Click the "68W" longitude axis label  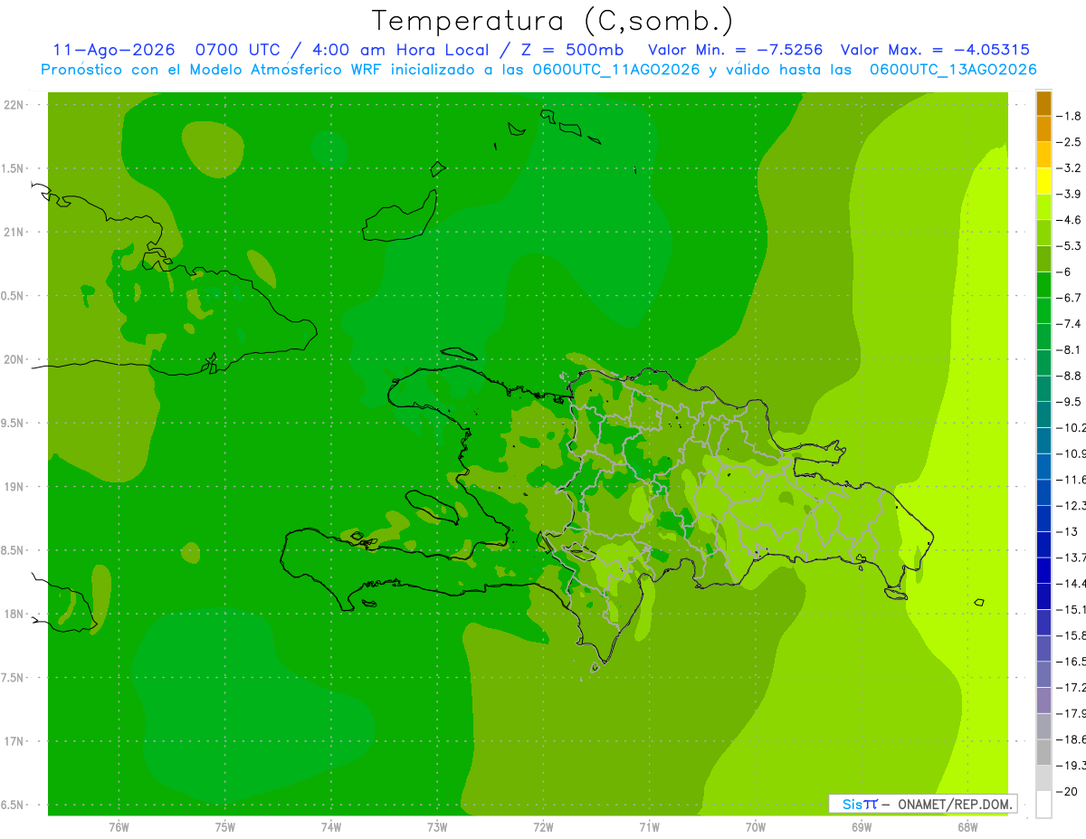[x=967, y=827]
